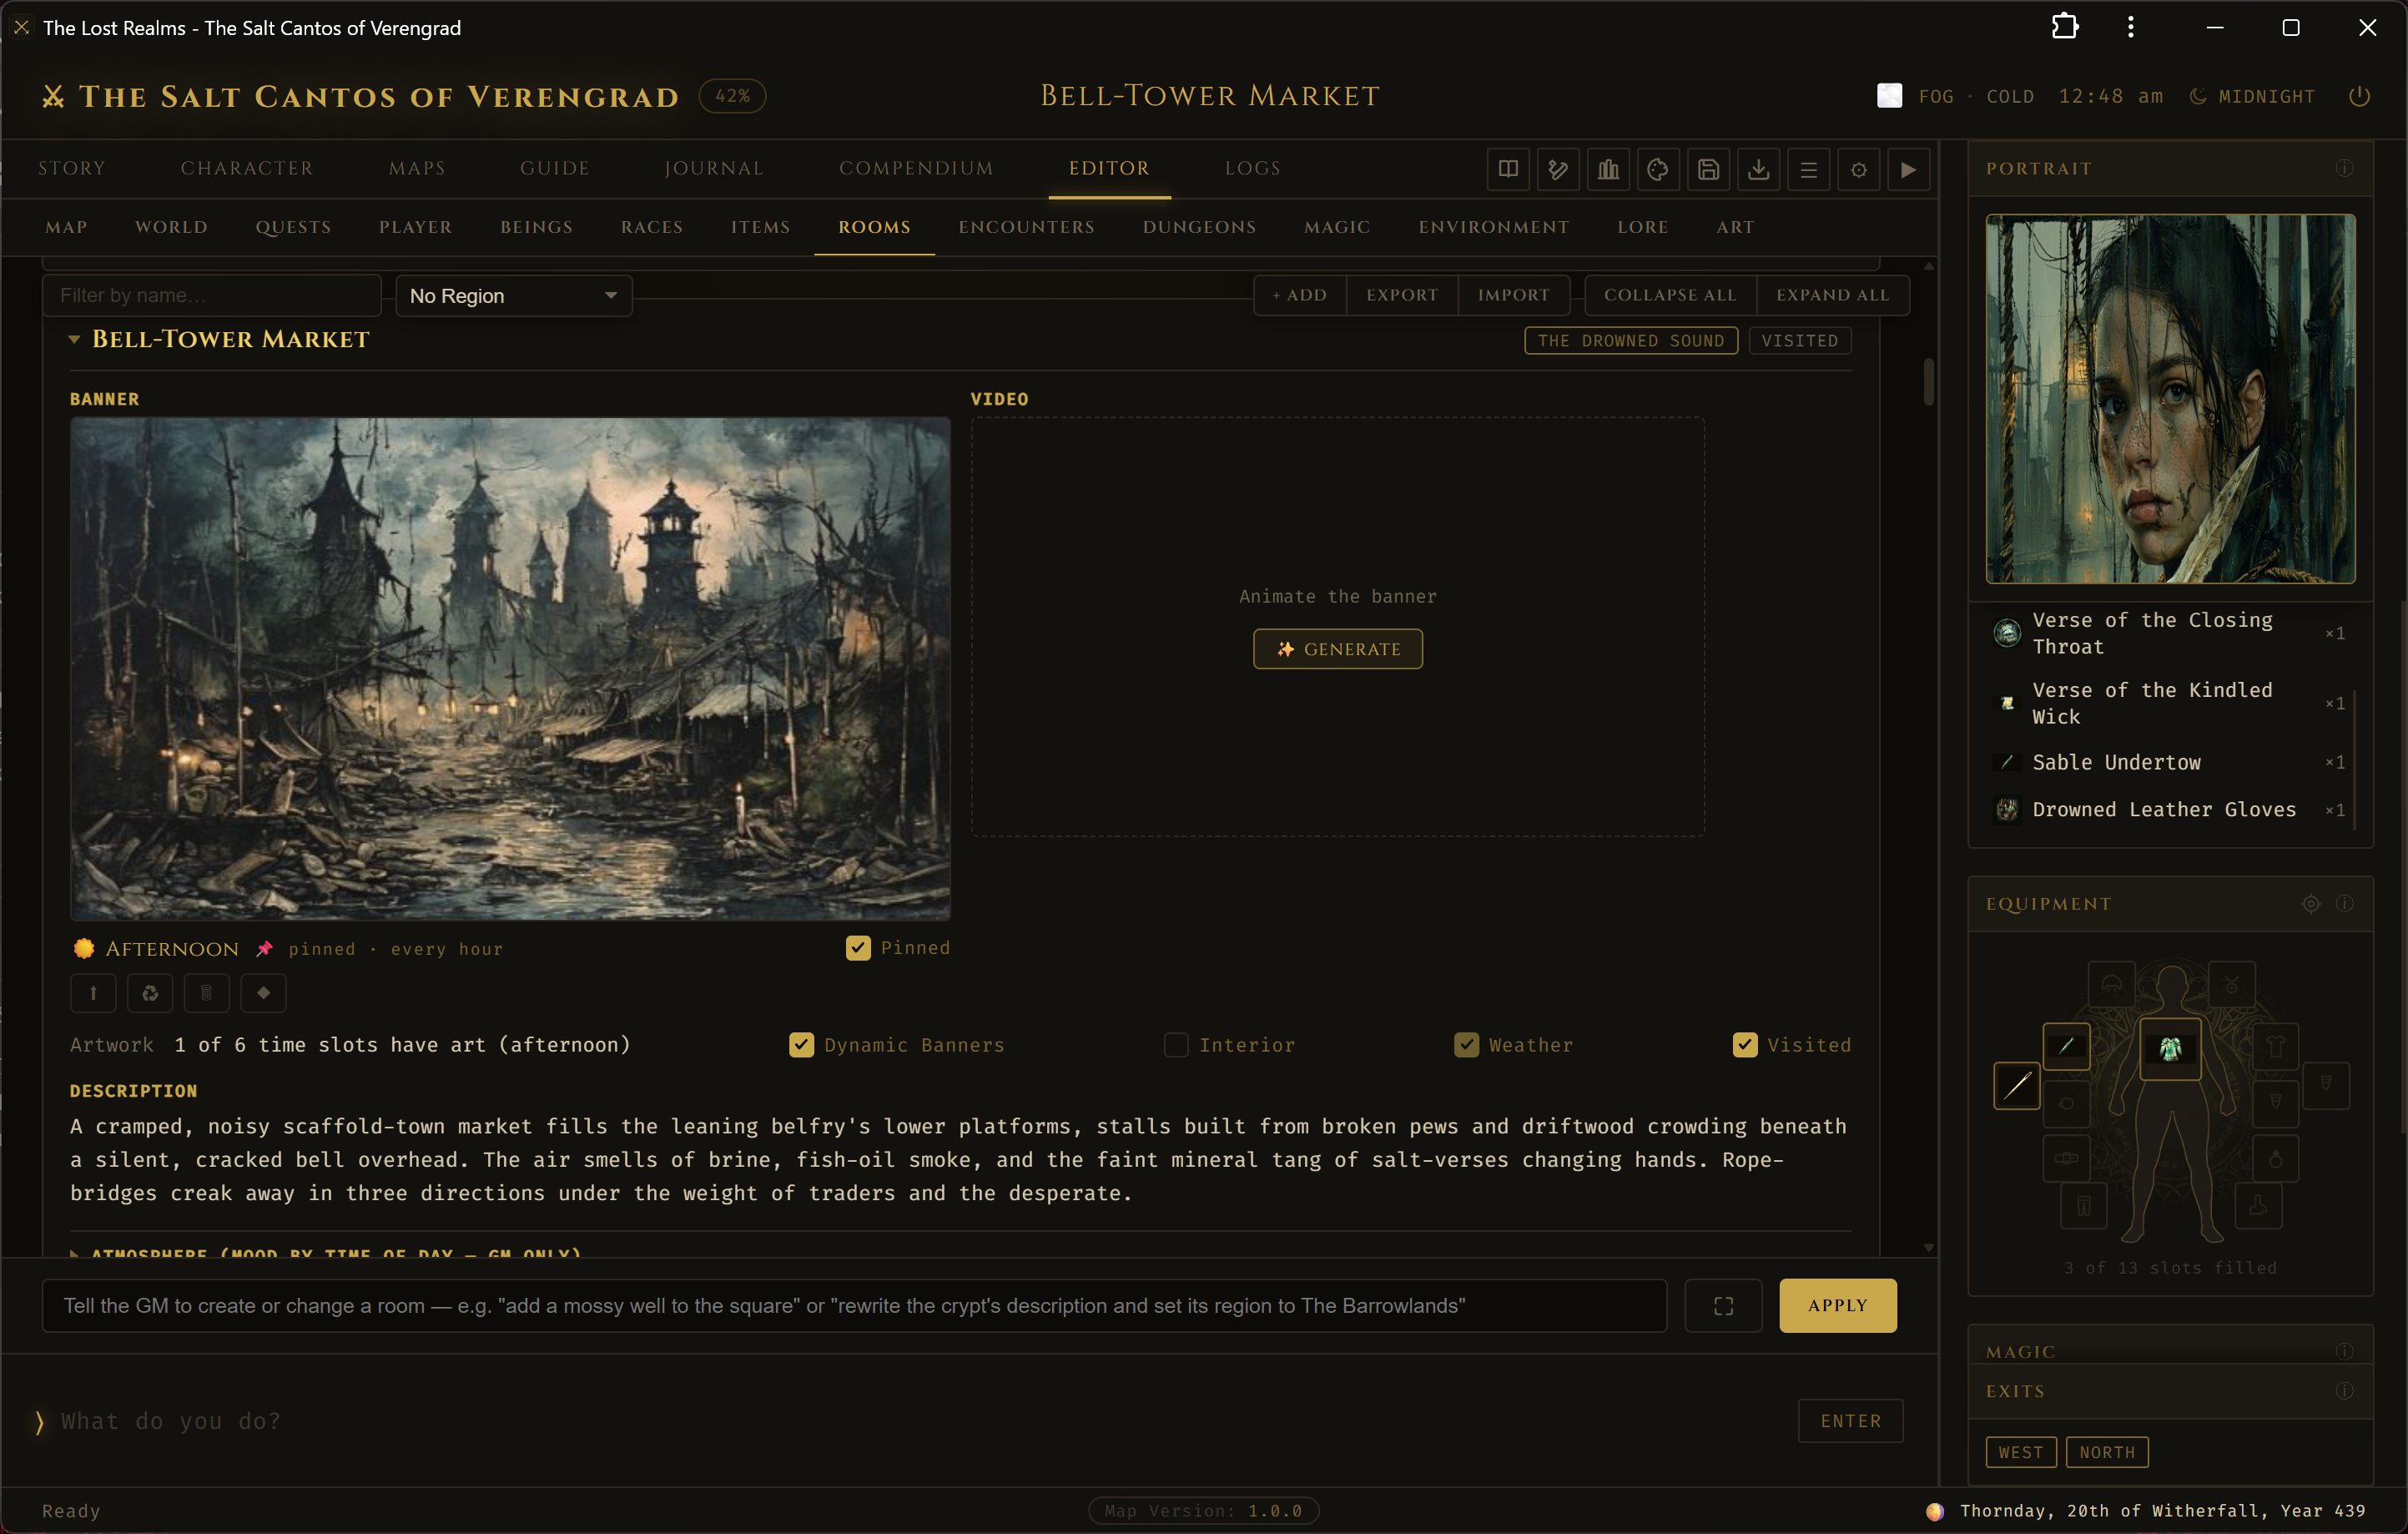
Task: Click the floppy disk save icon
Action: [x=1708, y=169]
